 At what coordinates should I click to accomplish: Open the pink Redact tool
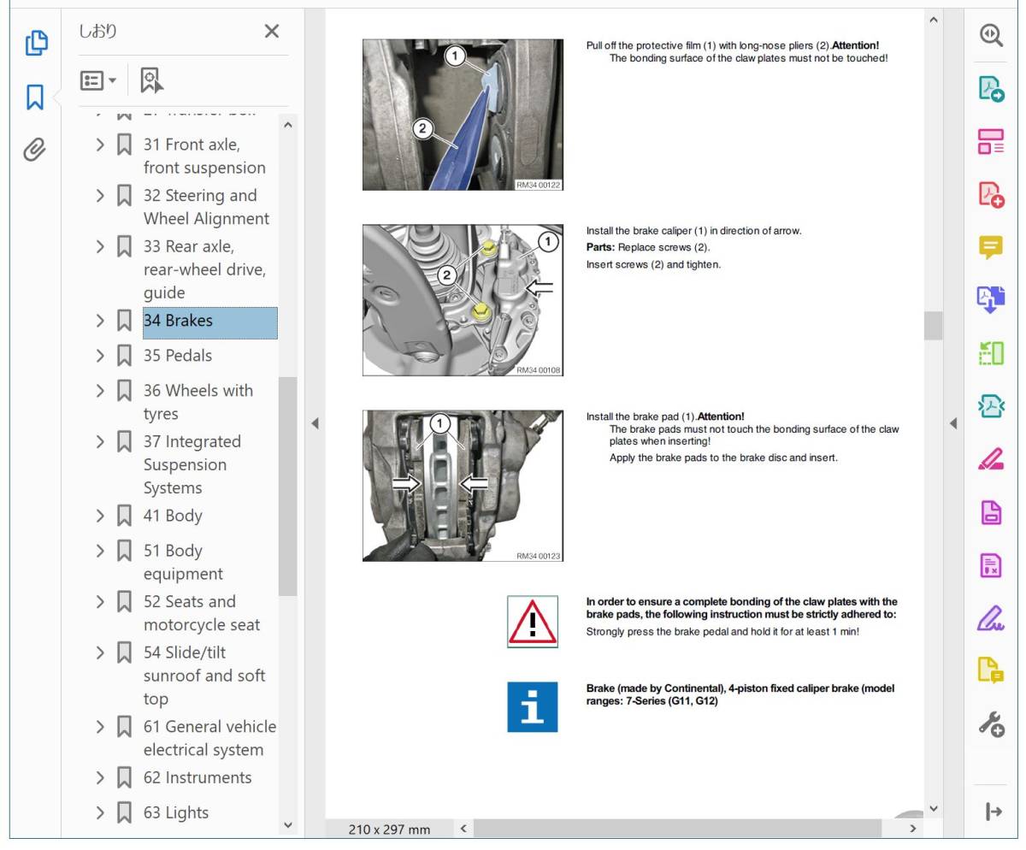[991, 459]
